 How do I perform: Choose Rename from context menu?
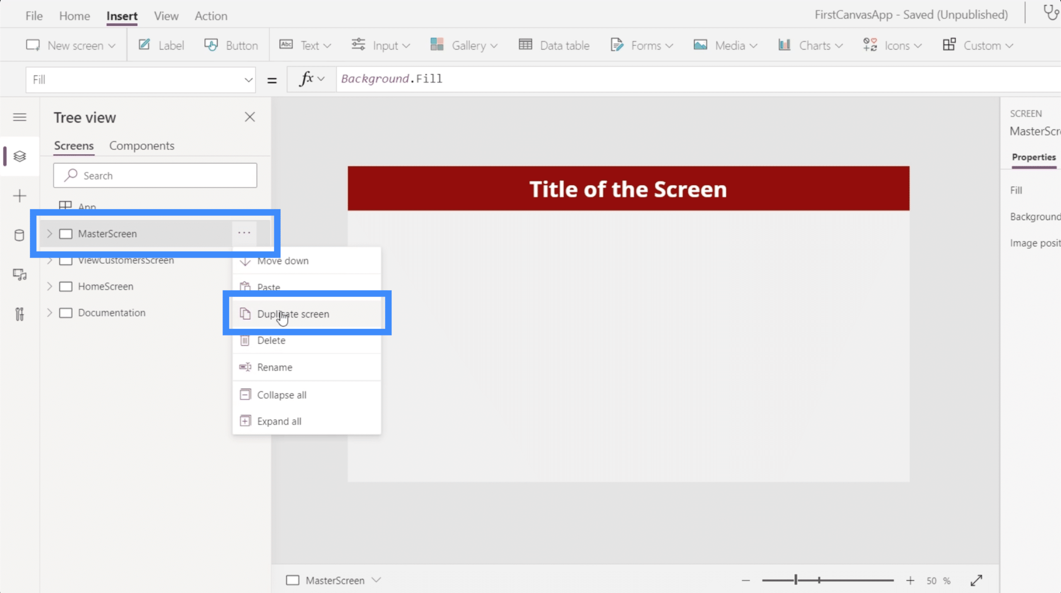[307, 367]
